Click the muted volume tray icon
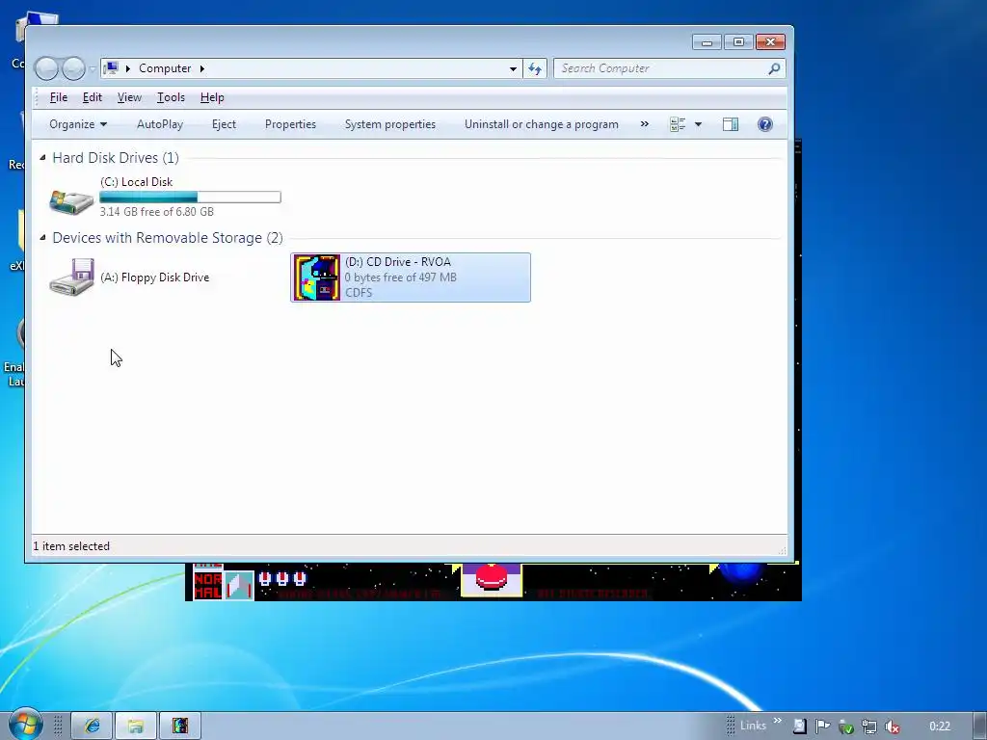 [x=892, y=727]
